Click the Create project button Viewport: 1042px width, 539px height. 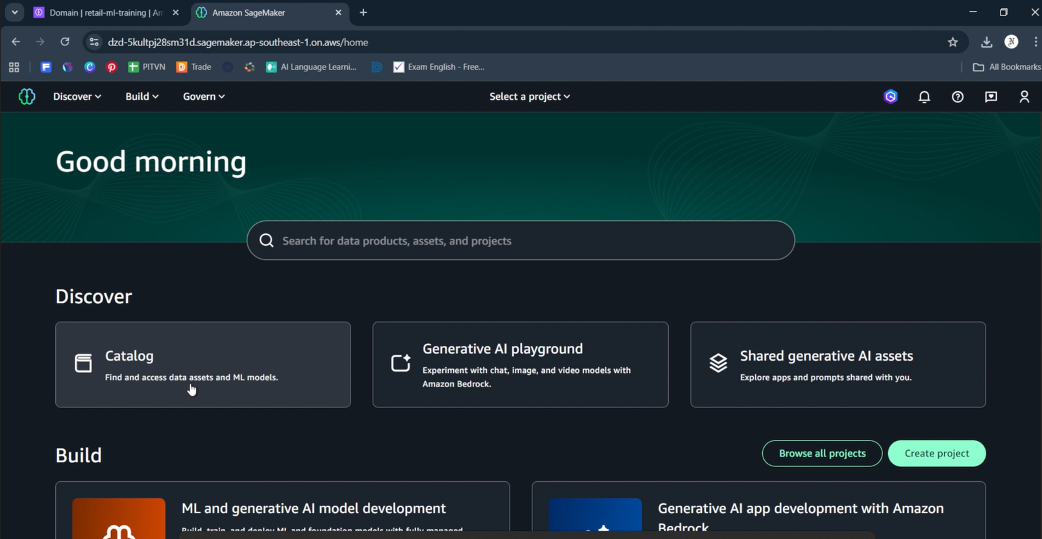click(937, 453)
